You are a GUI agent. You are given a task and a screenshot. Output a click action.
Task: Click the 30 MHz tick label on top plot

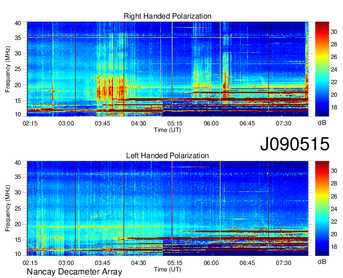[x=18, y=53]
